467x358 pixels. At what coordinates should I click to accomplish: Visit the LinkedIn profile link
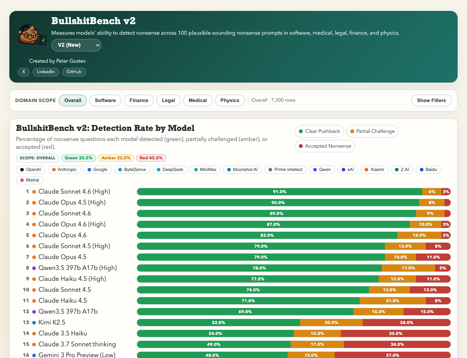(46, 72)
